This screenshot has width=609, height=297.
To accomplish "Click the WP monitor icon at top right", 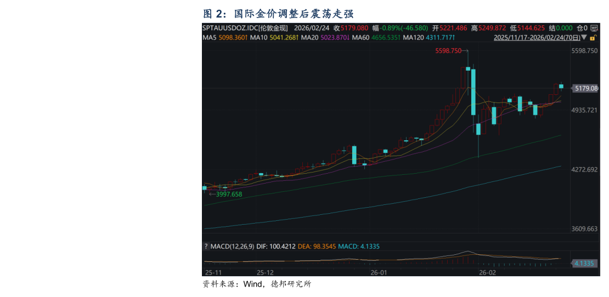I will pyautogui.click(x=594, y=28).
